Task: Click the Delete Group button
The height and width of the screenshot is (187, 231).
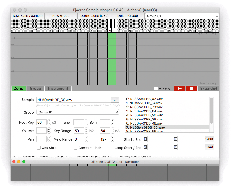Action: click(x=128, y=16)
